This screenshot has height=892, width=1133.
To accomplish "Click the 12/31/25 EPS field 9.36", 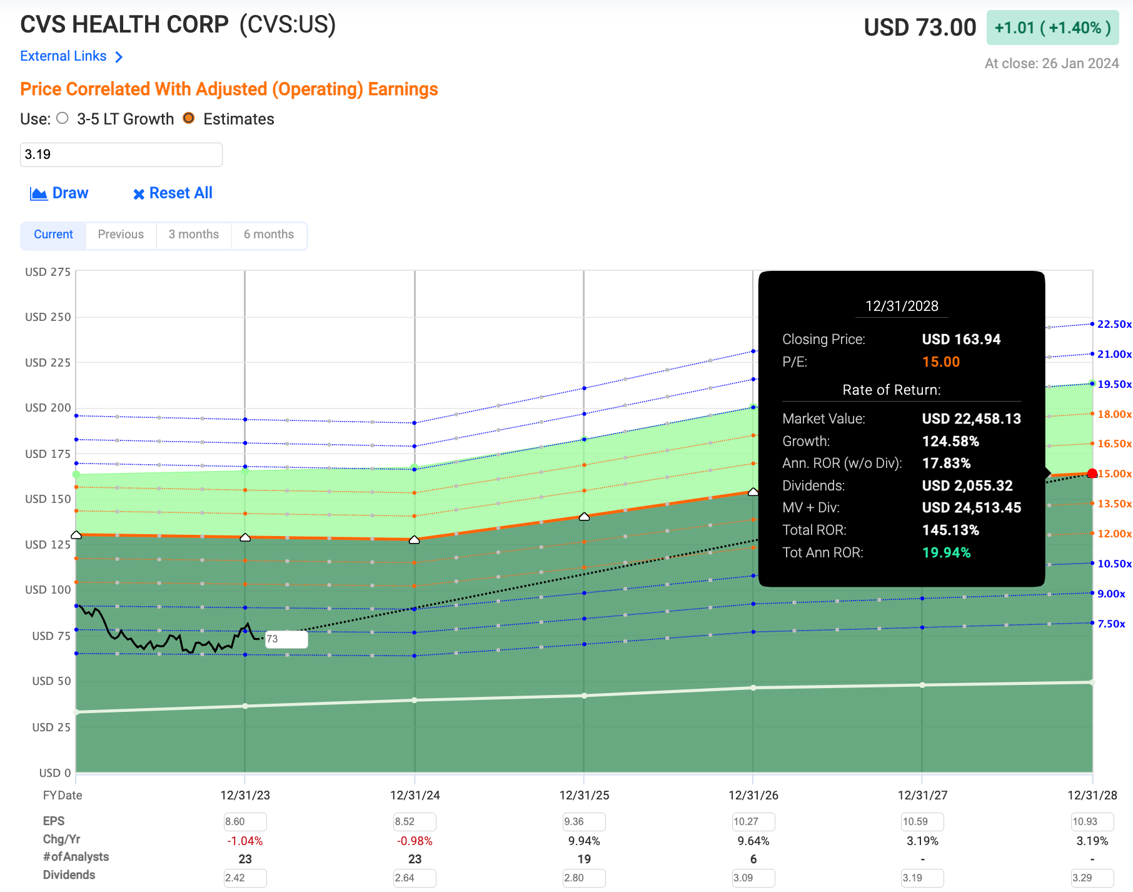I will [584, 821].
